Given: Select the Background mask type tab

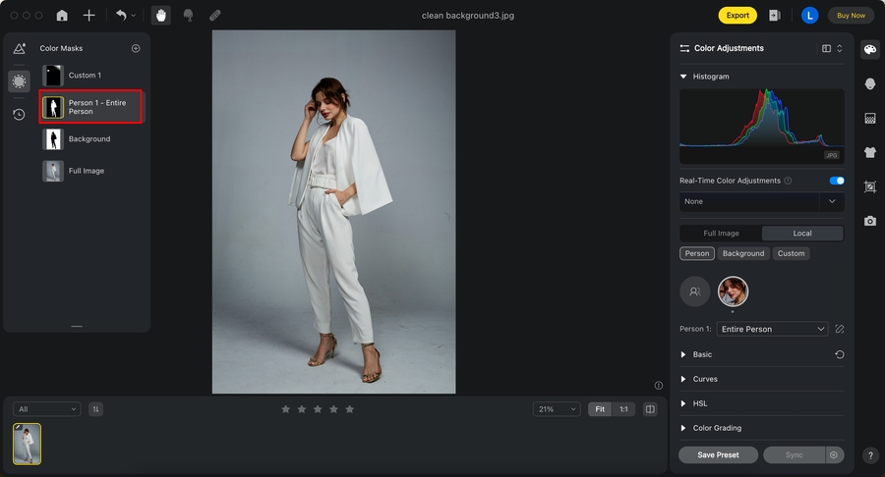Looking at the screenshot, I should click(742, 253).
